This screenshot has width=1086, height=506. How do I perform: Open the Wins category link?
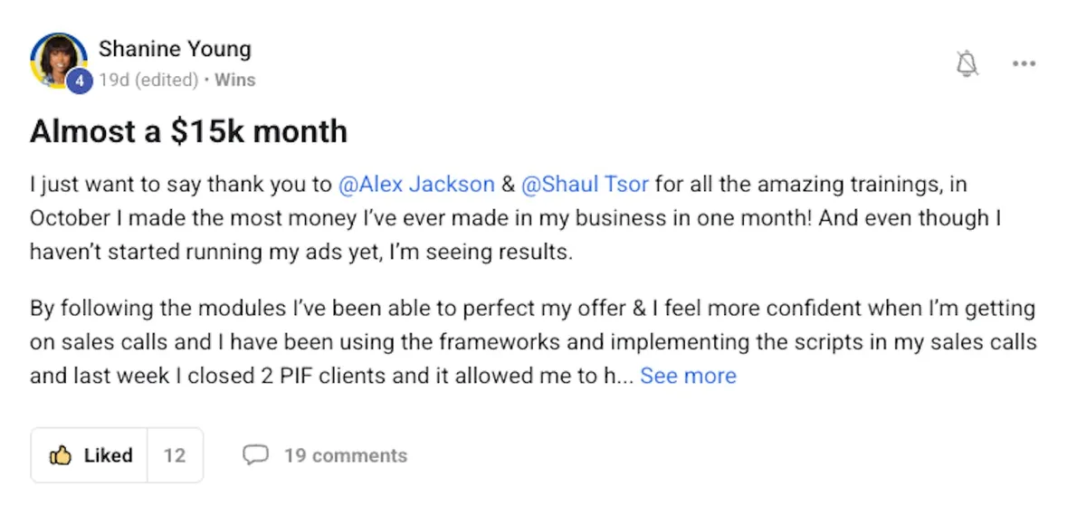[x=236, y=80]
